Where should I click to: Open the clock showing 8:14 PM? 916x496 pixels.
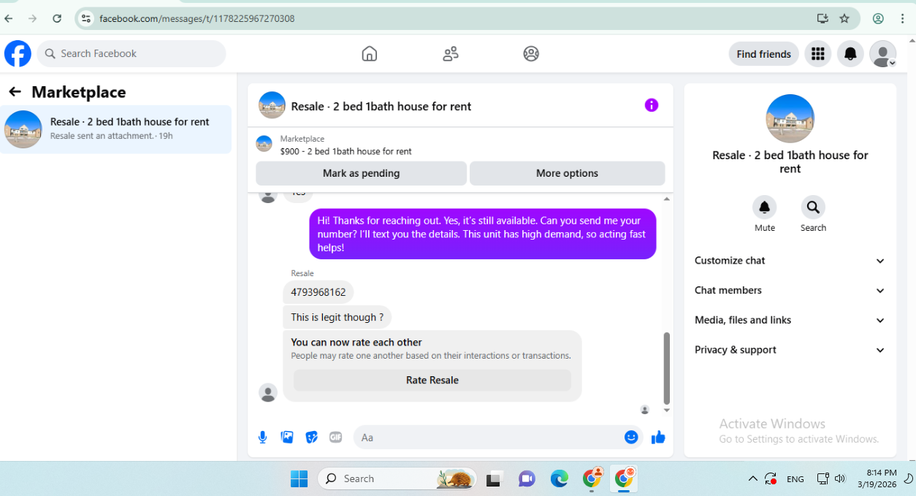point(877,478)
